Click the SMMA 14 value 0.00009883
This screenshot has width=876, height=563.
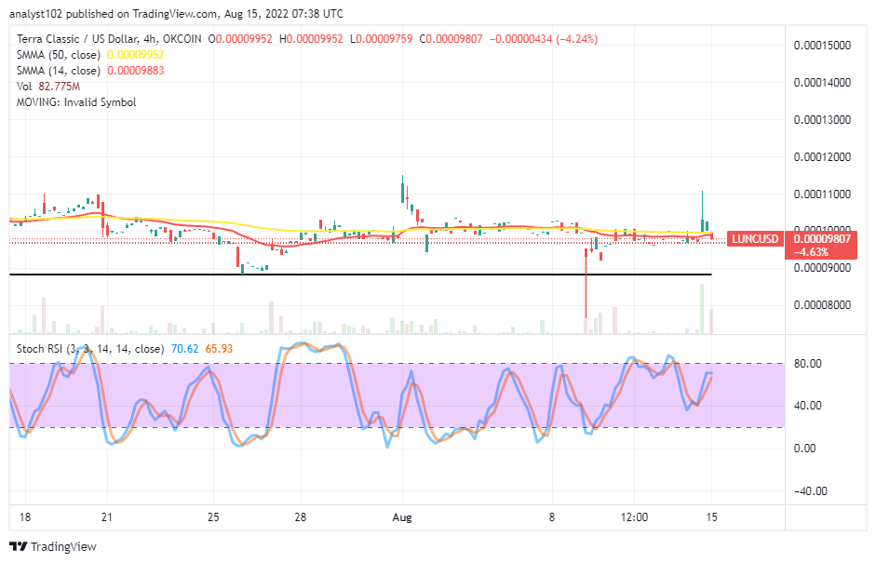click(x=136, y=71)
